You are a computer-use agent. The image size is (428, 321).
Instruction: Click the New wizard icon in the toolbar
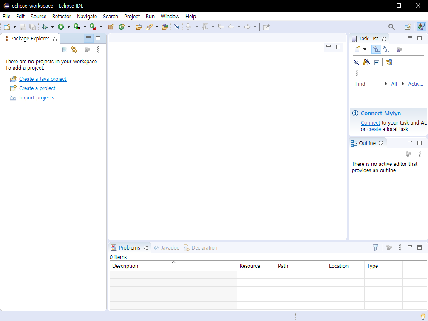coord(7,27)
